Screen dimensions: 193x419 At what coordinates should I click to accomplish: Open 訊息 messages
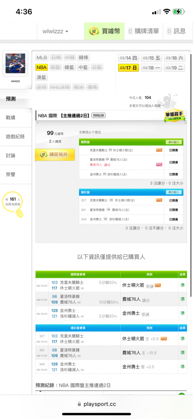176,31
